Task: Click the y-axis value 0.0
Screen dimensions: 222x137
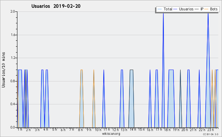Action: click(x=13, y=127)
